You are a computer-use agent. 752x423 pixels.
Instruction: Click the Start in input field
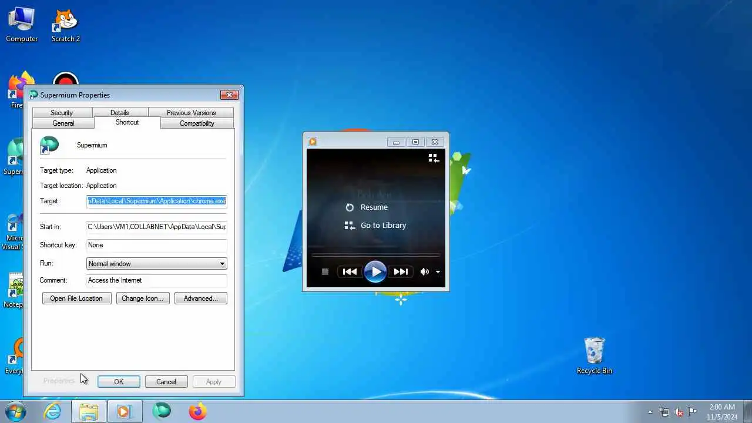coord(156,227)
